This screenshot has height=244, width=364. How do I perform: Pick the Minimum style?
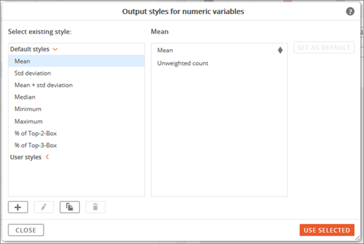(76, 109)
